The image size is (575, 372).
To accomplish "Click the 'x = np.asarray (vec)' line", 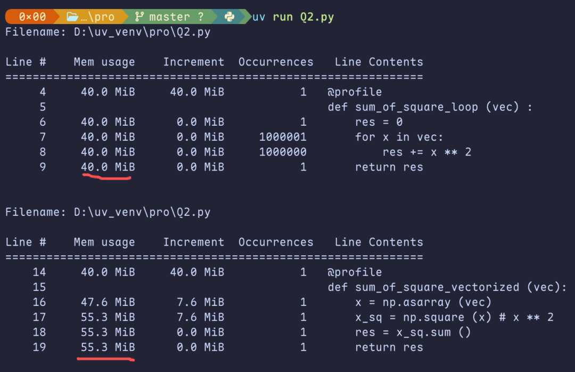I will [423, 302].
